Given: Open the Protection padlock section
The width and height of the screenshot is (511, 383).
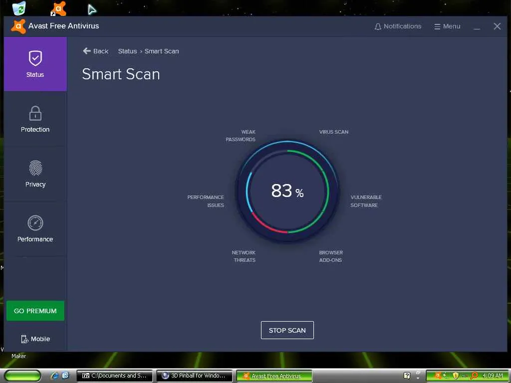Looking at the screenshot, I should point(35,119).
